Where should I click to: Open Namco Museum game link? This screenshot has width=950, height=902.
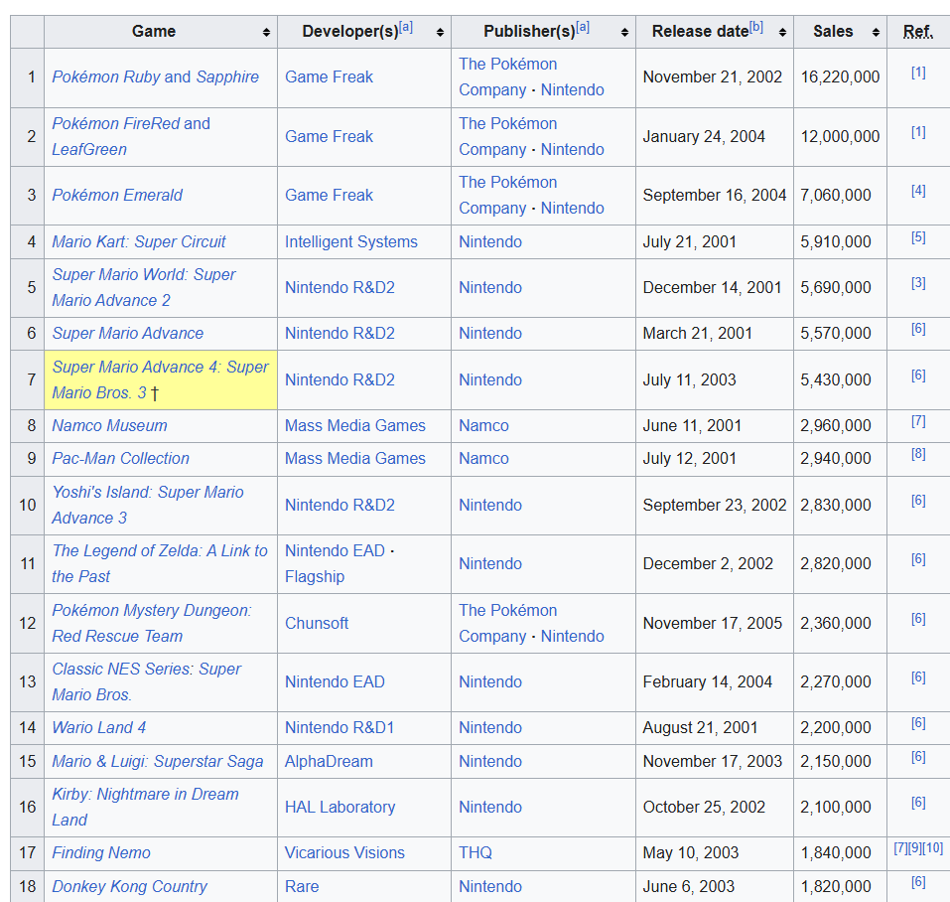109,425
